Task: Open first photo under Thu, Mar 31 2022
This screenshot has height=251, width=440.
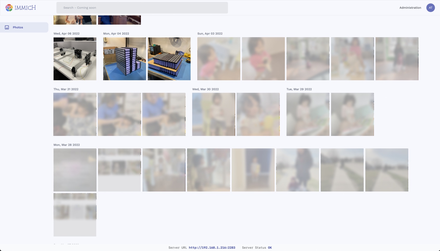Action: pyautogui.click(x=75, y=114)
